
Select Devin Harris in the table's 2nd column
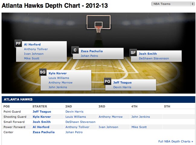74,112
